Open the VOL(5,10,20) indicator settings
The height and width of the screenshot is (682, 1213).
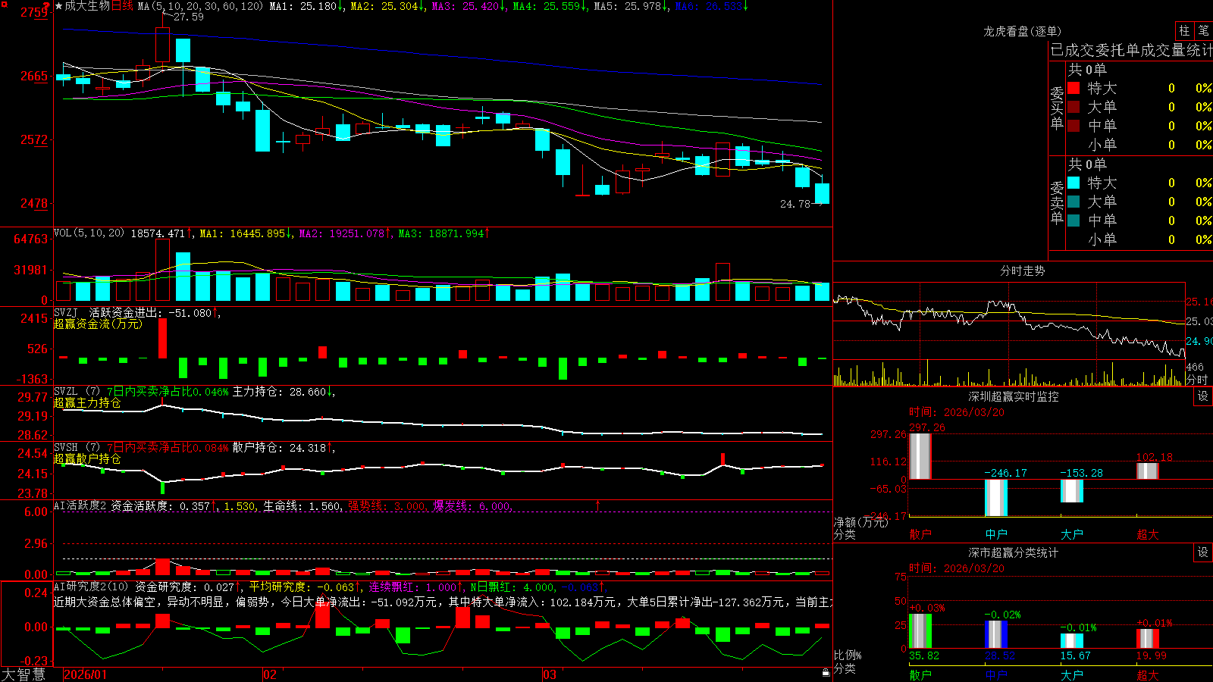click(89, 233)
